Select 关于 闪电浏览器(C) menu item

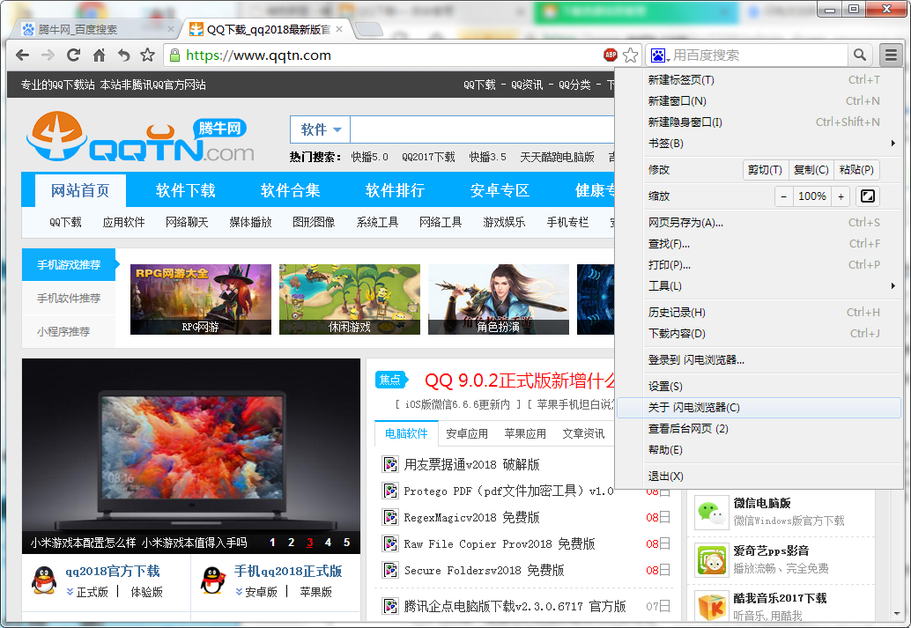tap(759, 408)
